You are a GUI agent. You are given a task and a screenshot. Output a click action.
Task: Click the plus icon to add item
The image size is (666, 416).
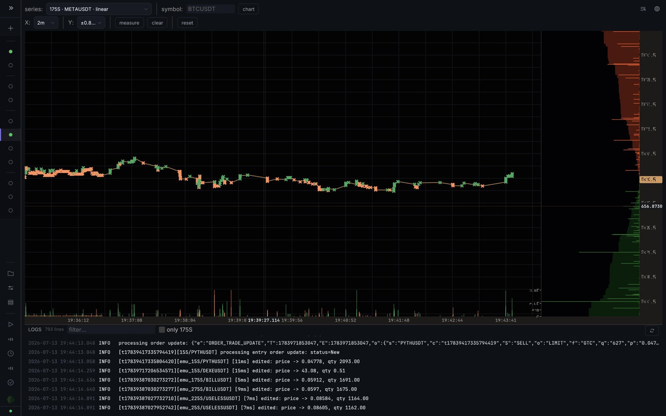coord(11,28)
